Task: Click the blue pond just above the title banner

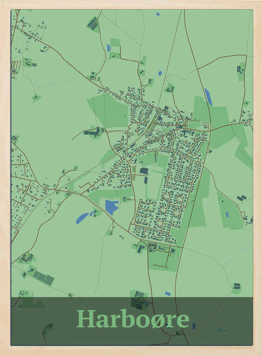Action: point(168,294)
